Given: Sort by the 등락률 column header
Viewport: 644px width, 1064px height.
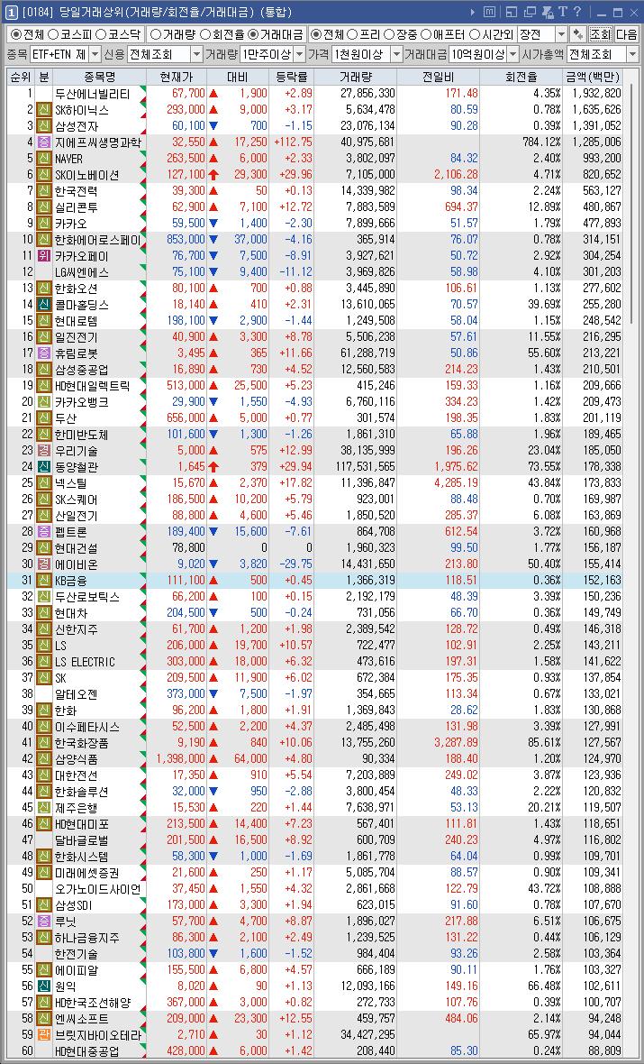Looking at the screenshot, I should point(291,77).
